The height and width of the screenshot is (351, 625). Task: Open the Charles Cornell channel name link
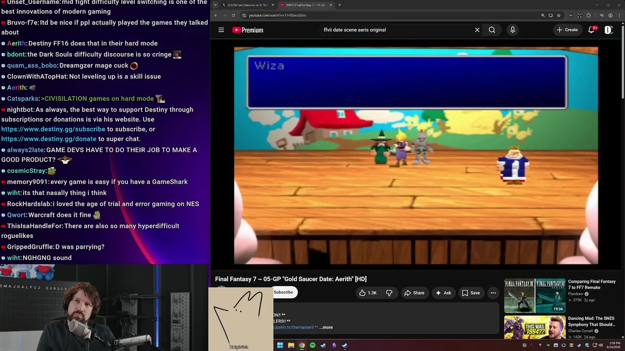581,331
